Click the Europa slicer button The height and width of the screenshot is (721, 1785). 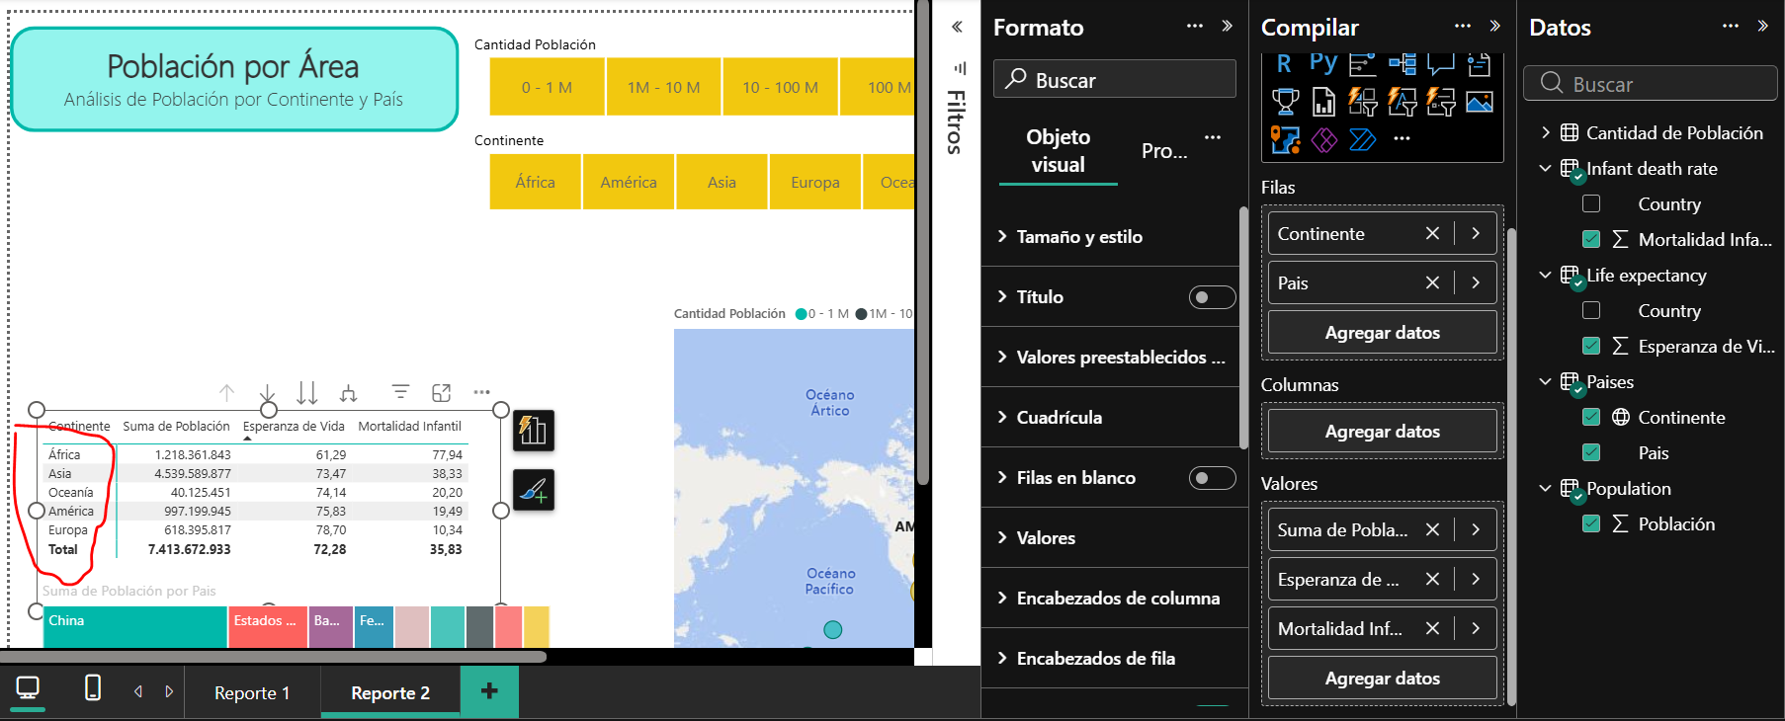pos(814,183)
